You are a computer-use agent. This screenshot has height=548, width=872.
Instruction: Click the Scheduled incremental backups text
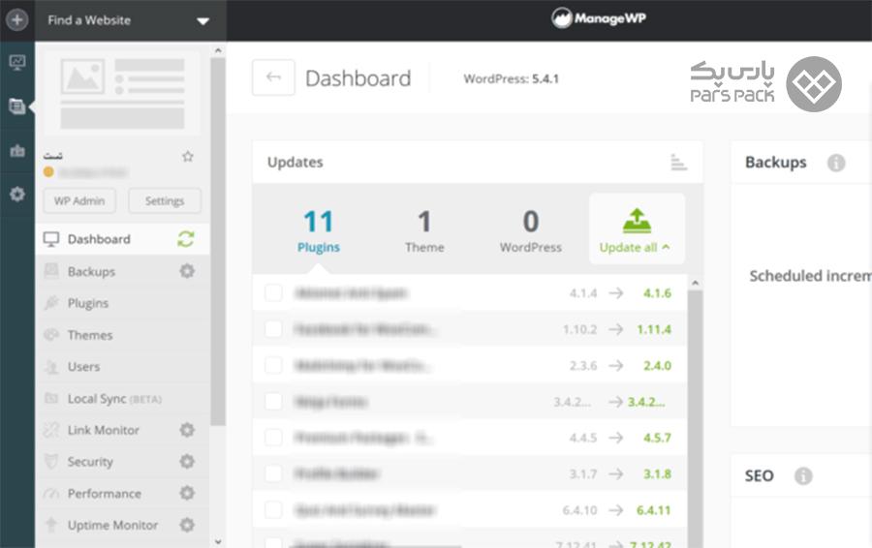(810, 276)
